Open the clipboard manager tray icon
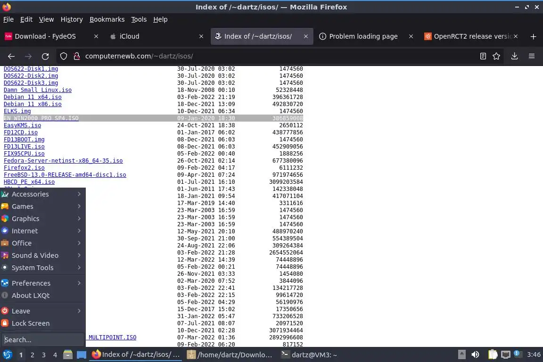 493,355
